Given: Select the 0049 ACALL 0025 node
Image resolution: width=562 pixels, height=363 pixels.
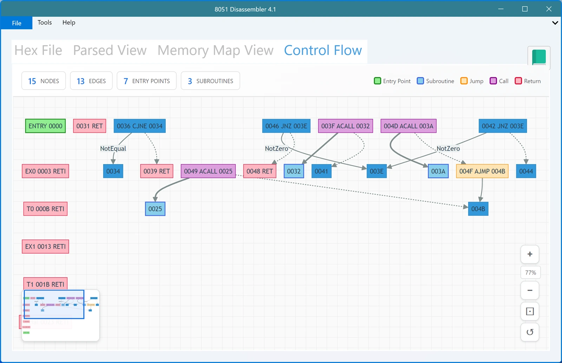Looking at the screenshot, I should (208, 171).
